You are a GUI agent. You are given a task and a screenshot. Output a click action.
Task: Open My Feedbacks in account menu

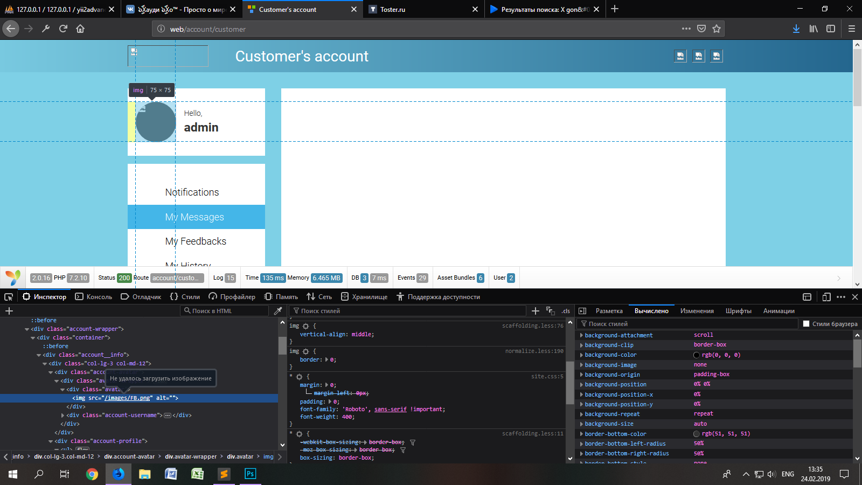tap(196, 241)
